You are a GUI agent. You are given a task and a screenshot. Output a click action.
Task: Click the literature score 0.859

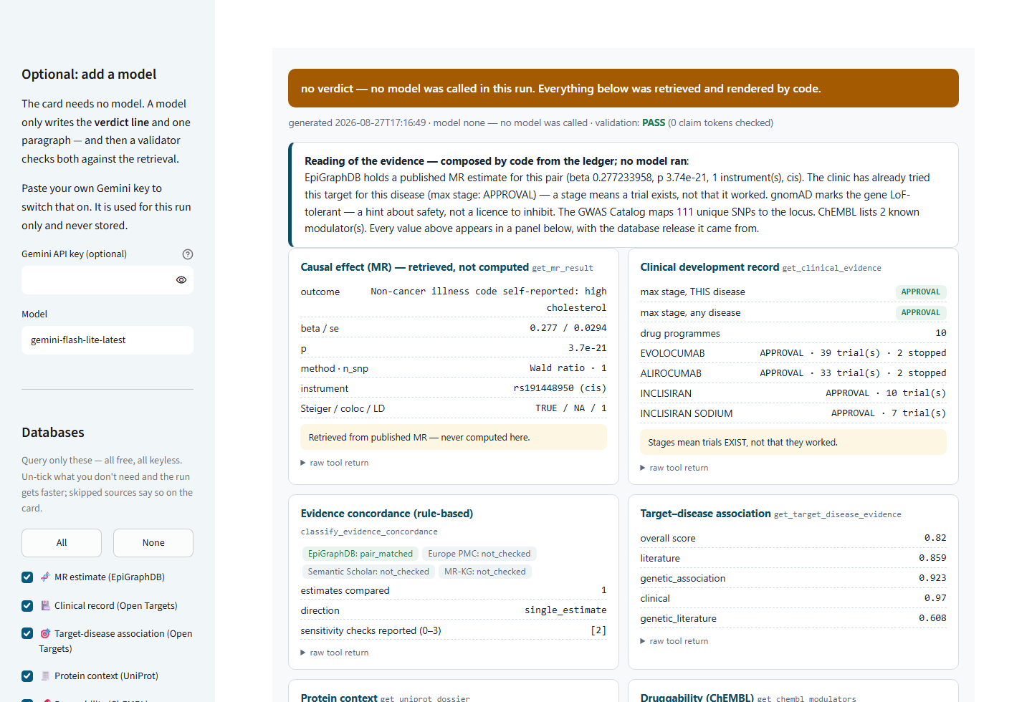tap(932, 558)
